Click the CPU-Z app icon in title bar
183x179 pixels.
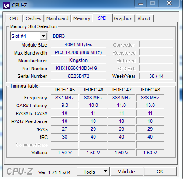(6, 5)
